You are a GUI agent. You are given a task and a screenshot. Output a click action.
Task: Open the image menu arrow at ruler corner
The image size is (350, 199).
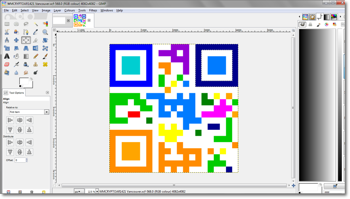[x=54, y=30]
